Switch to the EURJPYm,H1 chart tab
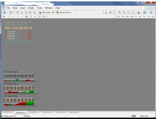Screen dimensions: 157x119 pos(8,112)
